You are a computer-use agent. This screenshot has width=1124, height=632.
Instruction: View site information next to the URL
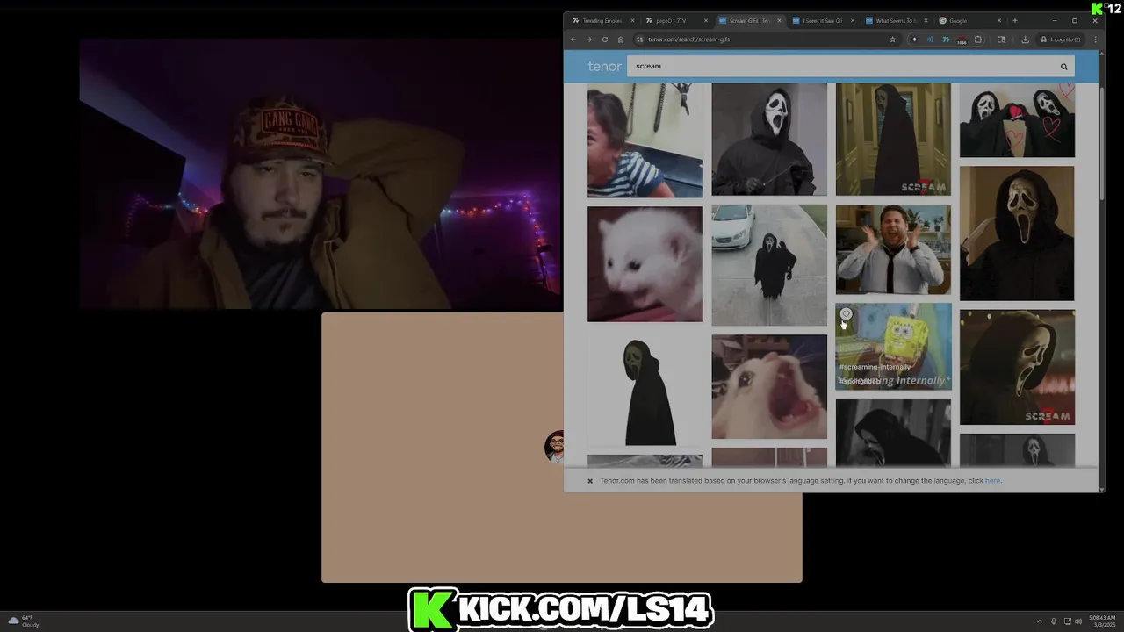[640, 39]
